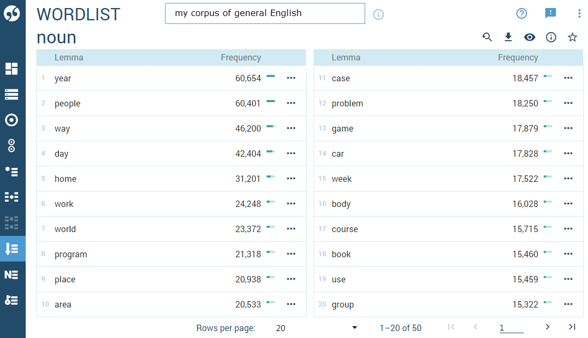Open the dashboard icon at sidebar top
588x338 pixels.
pos(12,68)
